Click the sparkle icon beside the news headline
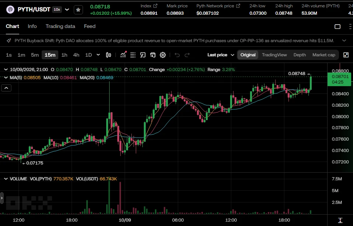353x226 pixels. point(9,40)
